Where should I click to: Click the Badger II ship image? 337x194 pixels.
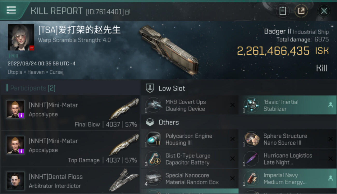point(169,50)
